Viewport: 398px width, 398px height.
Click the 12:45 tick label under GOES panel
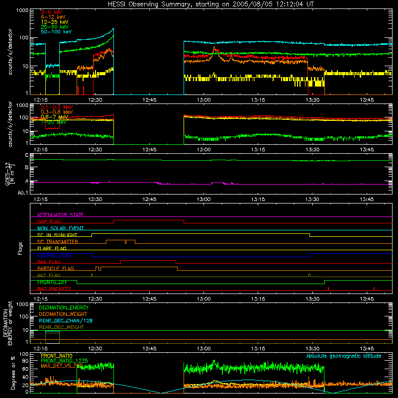point(149,199)
